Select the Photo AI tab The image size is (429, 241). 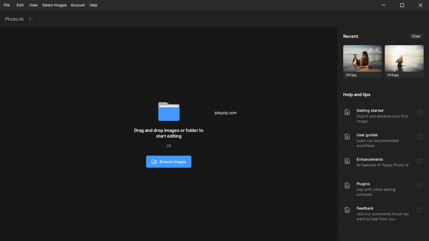[x=14, y=19]
